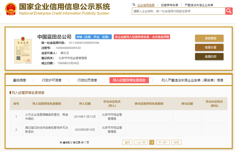This screenshot has width=235, height=151.
Task: Click the reason 通过登记的住所或者经营场所无法联系的
Action: pos(47,130)
